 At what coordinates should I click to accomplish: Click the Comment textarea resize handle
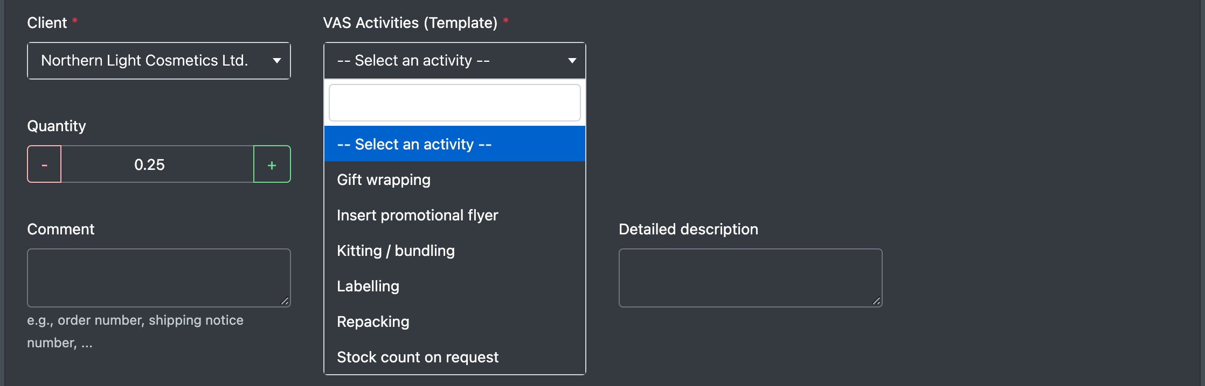[x=285, y=301]
